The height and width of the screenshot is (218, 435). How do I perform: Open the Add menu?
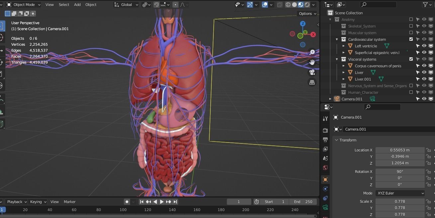pyautogui.click(x=77, y=5)
